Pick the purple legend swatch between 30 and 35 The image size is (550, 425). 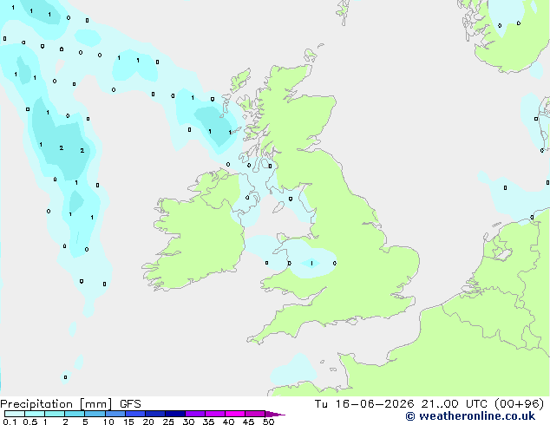pyautogui.click(x=194, y=414)
